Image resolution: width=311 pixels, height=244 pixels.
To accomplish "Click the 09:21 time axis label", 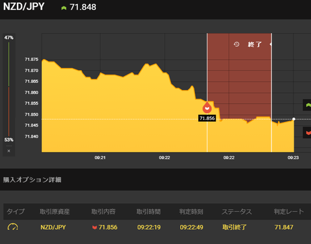I will point(100,158).
